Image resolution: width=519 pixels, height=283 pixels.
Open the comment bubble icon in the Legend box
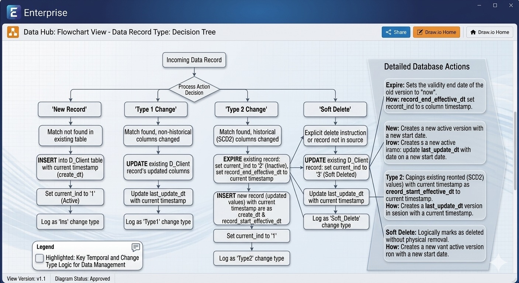pos(136,247)
